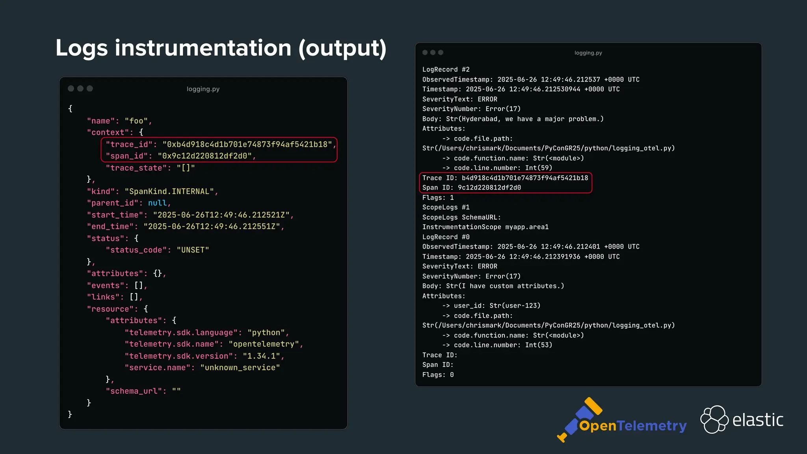The image size is (807, 454).
Task: Select Span ID 9c12d220812df2d0 in log output
Action: coord(489,188)
